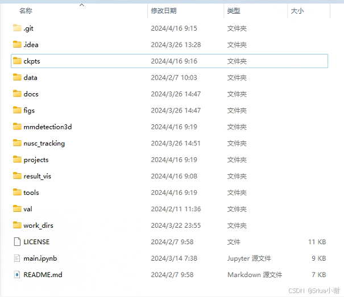Click the main.ipynb file icon
This screenshot has width=344, height=297.
click(17, 258)
